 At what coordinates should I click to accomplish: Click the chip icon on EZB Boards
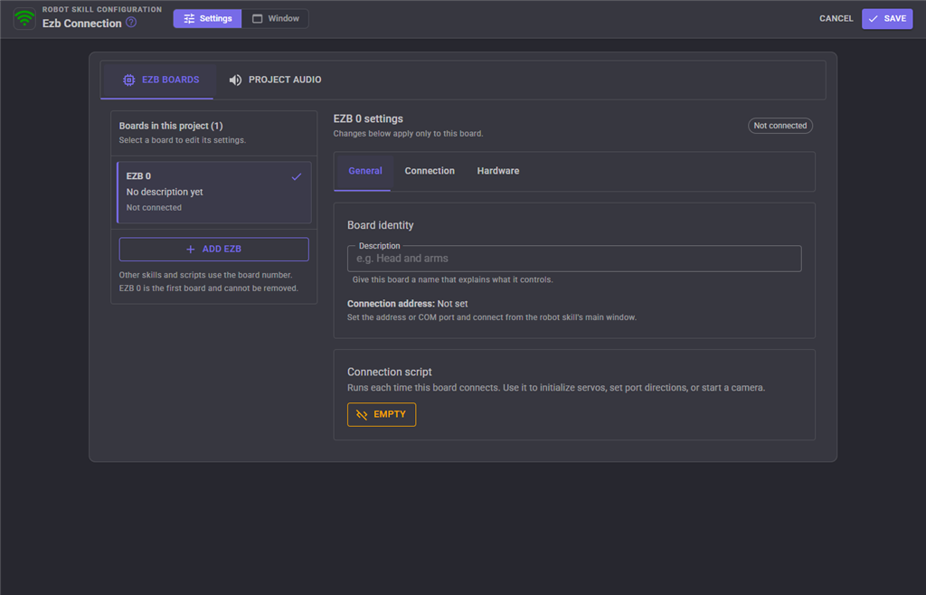(128, 80)
